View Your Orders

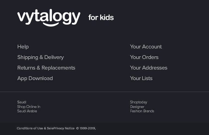pos(144,57)
